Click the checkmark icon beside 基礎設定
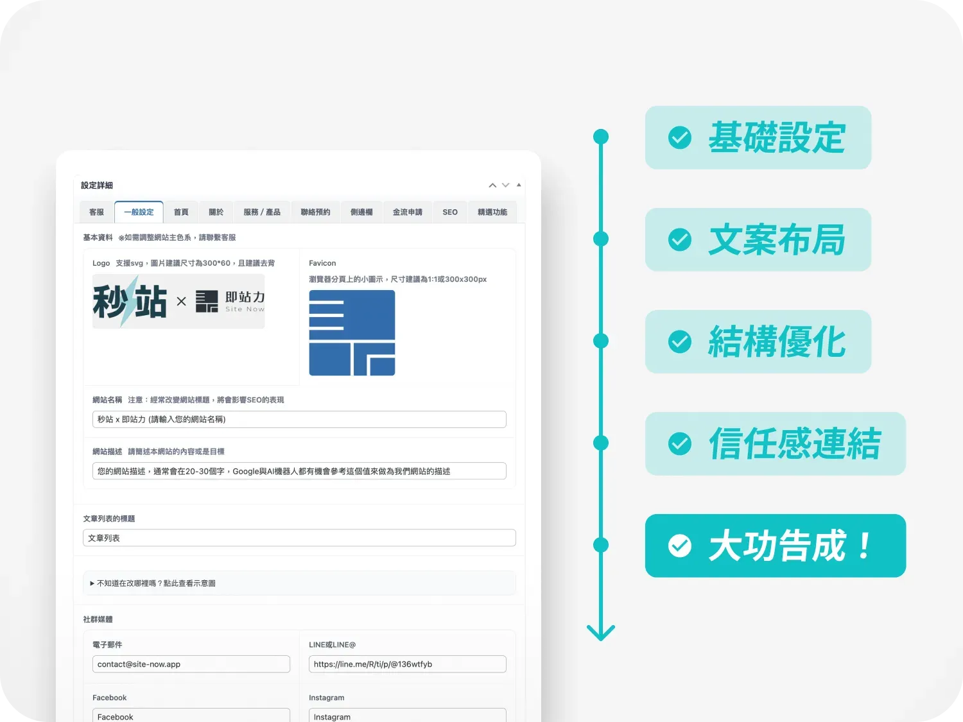The width and height of the screenshot is (963, 722). (680, 137)
